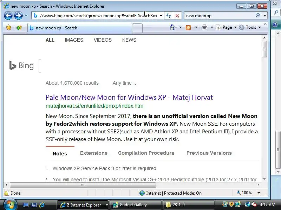Open search provider dropdown arrow
The width and height of the screenshot is (281, 210).
(265, 16)
